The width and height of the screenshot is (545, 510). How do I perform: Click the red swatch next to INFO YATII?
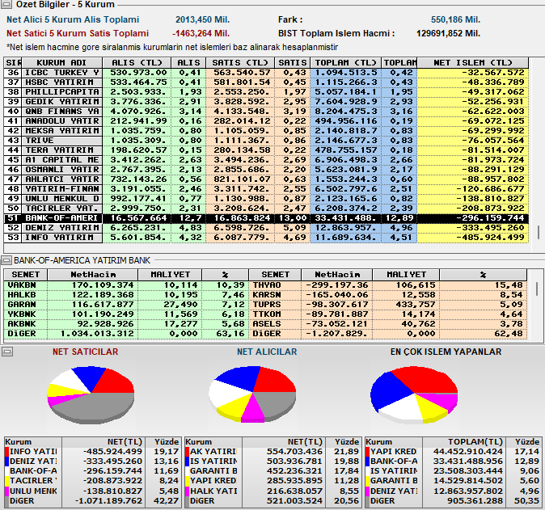(x=7, y=452)
